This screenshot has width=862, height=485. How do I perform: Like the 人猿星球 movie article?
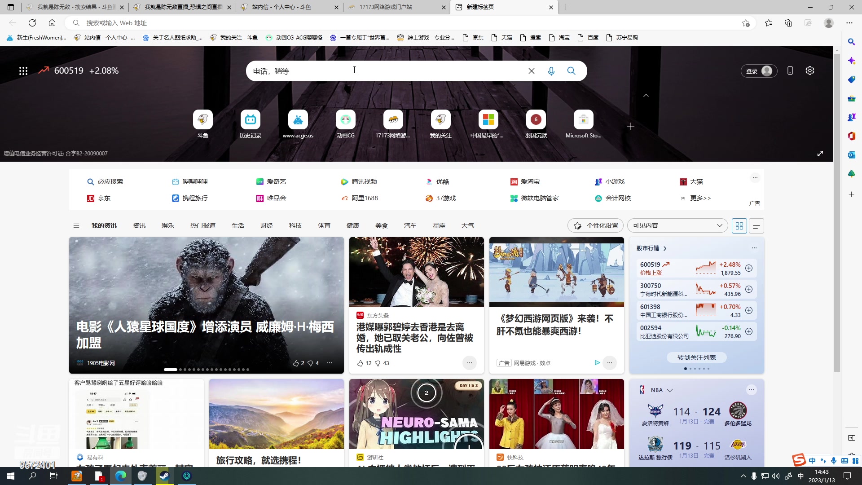tap(296, 363)
